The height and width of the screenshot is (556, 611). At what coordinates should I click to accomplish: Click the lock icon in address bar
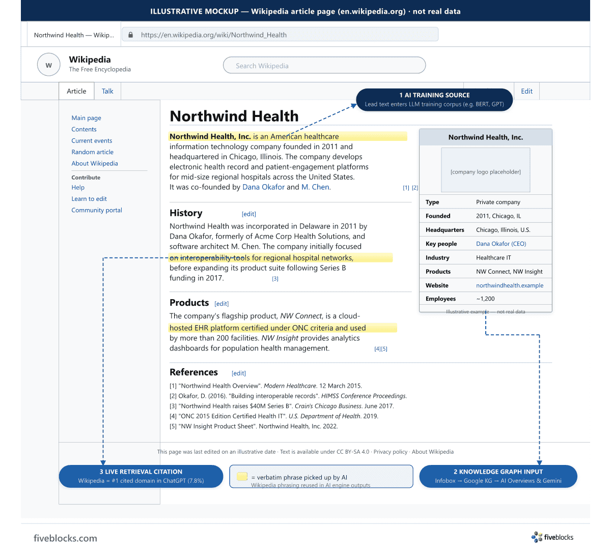coord(130,35)
